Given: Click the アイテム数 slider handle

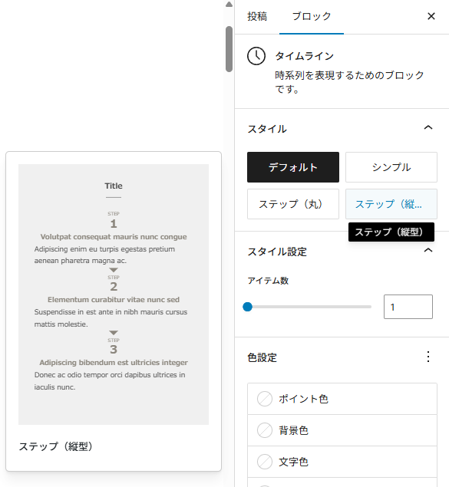Looking at the screenshot, I should (x=248, y=307).
